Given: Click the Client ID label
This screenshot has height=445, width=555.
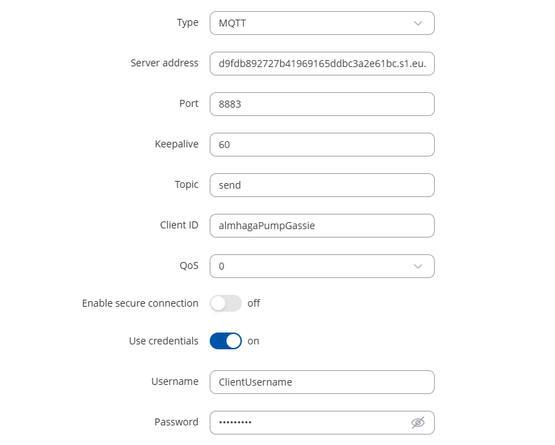Looking at the screenshot, I should click(x=179, y=225).
